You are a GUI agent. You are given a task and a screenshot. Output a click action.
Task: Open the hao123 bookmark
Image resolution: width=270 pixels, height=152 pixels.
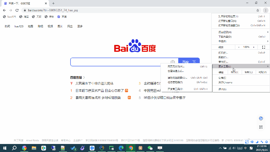(x=9, y=17)
